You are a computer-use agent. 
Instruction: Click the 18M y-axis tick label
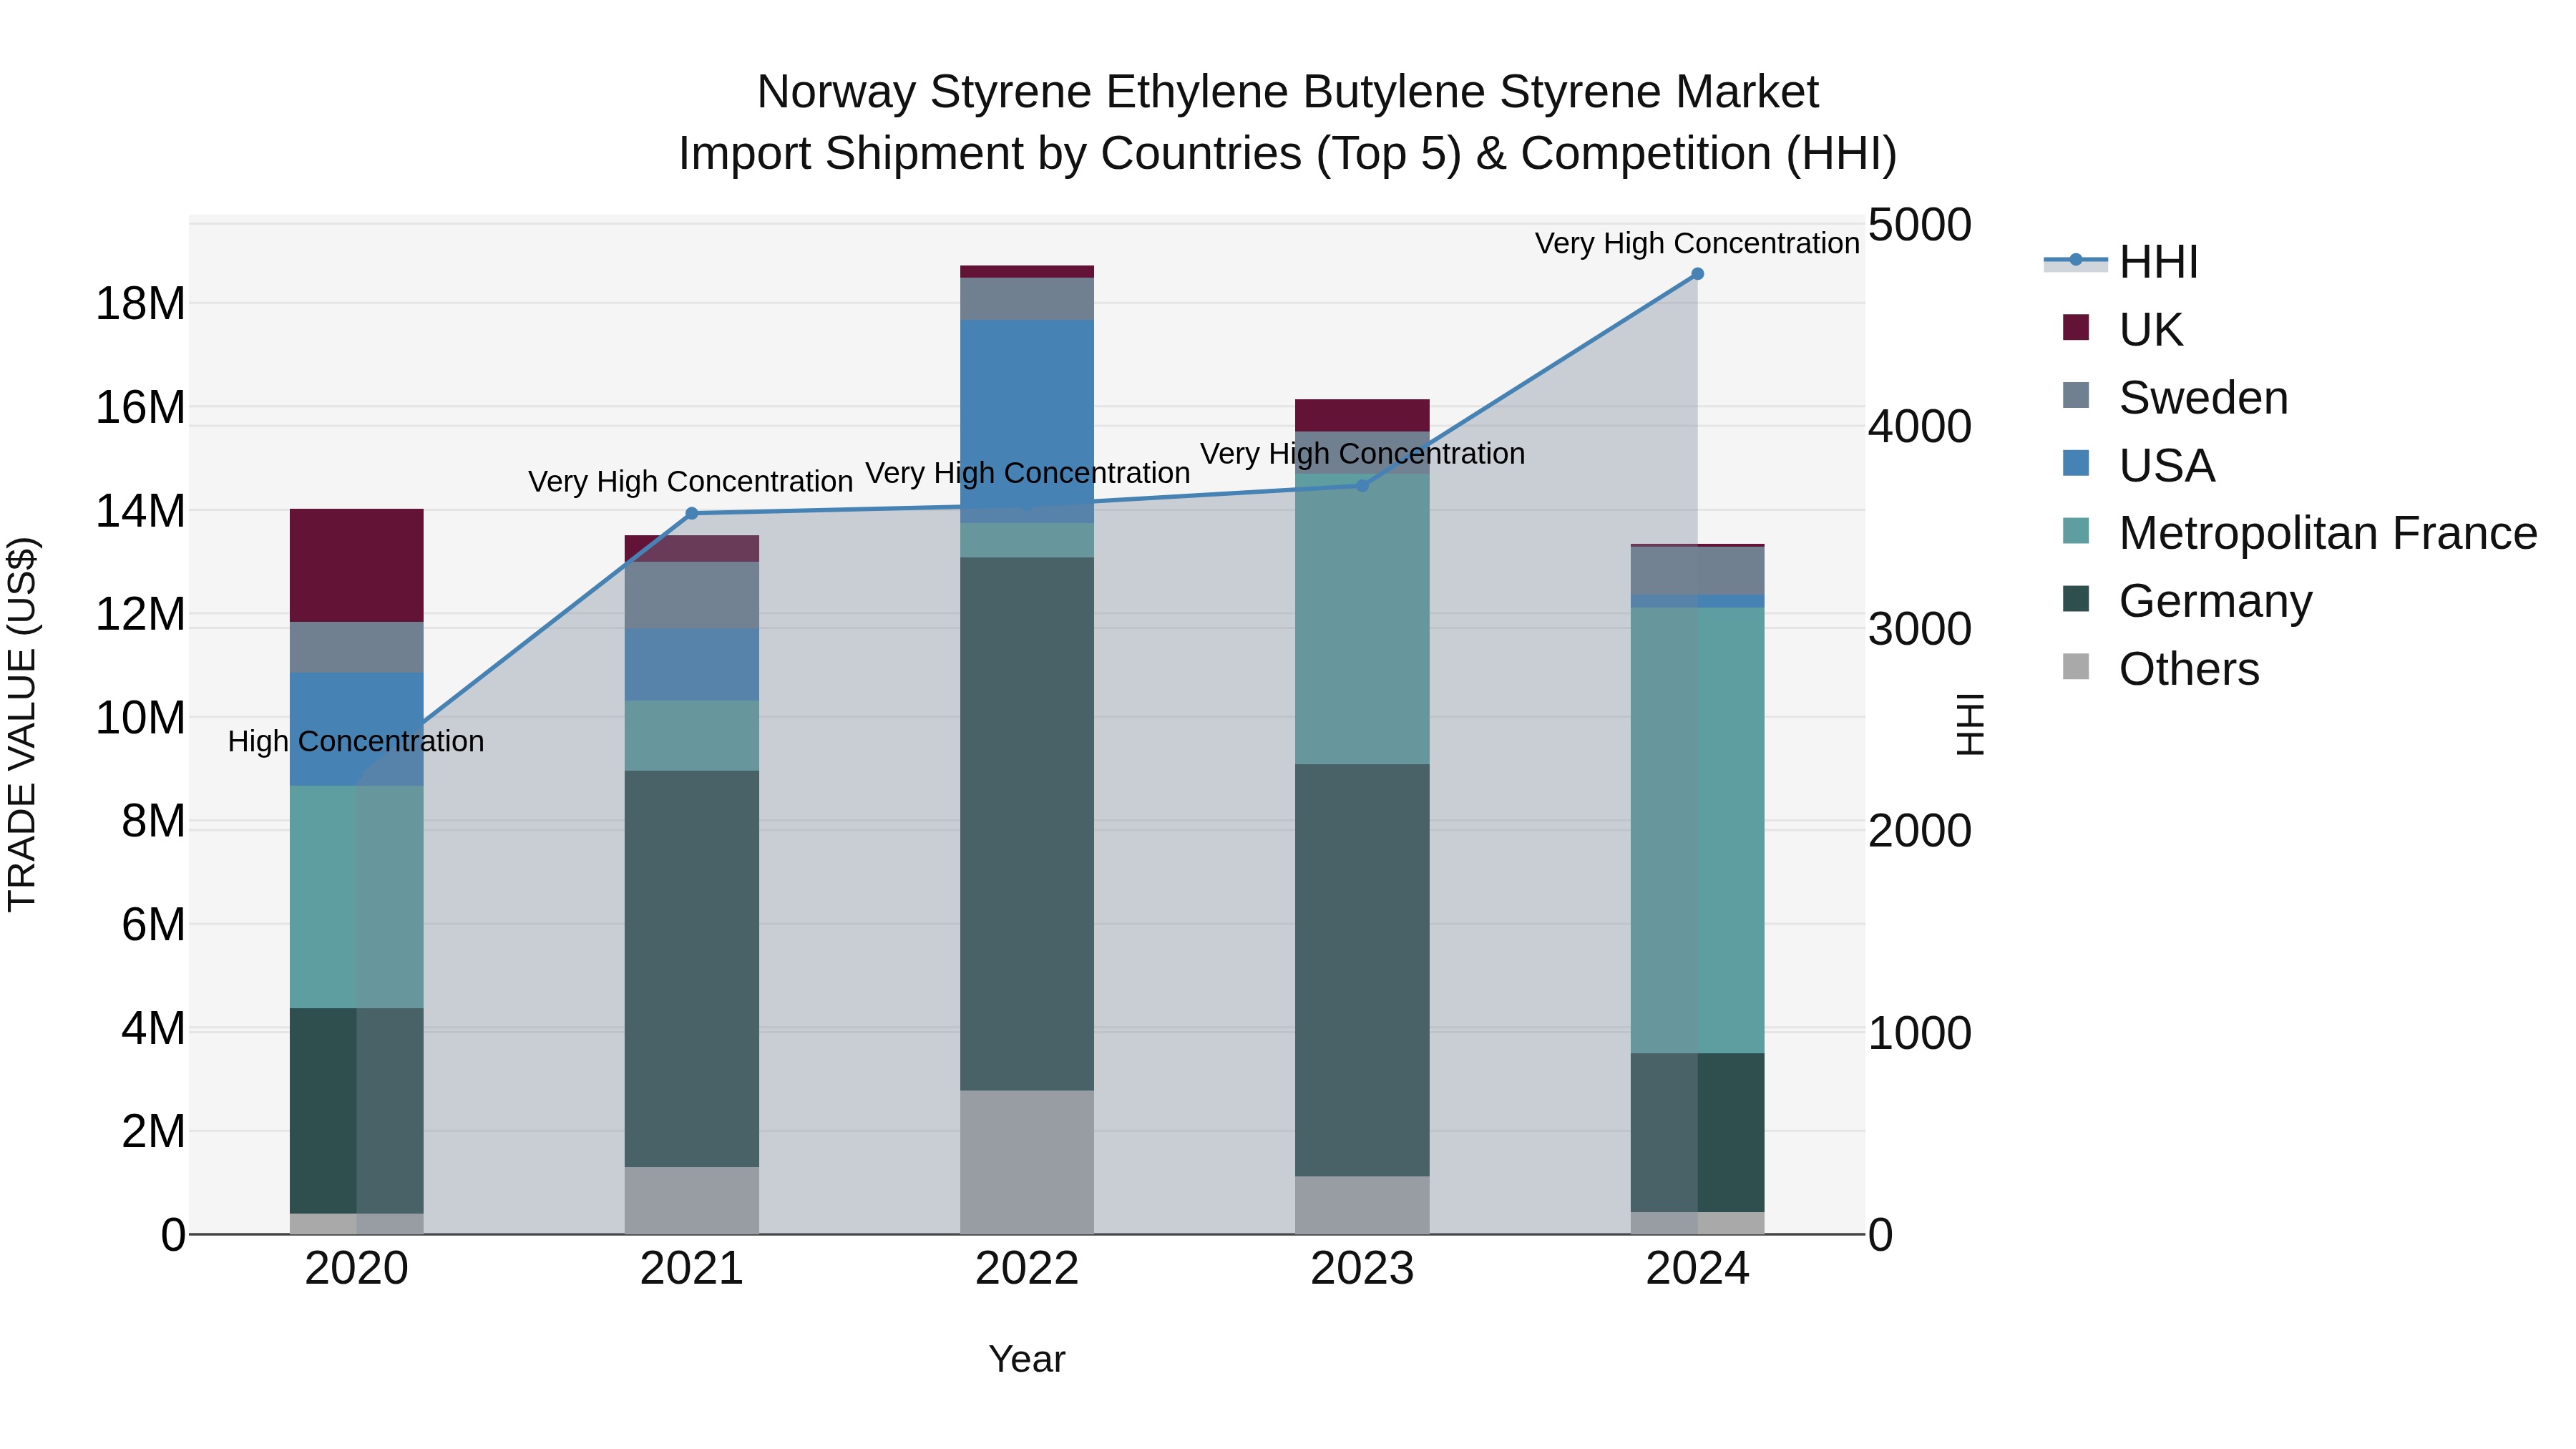coord(140,304)
